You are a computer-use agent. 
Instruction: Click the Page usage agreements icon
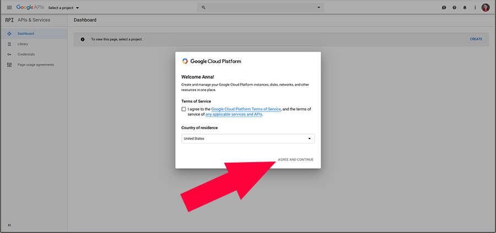(9, 65)
